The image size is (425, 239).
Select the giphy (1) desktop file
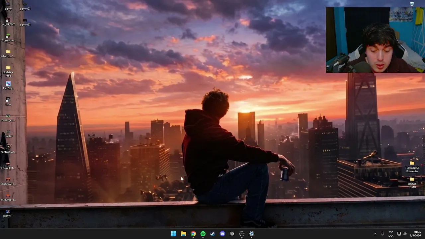click(8, 213)
